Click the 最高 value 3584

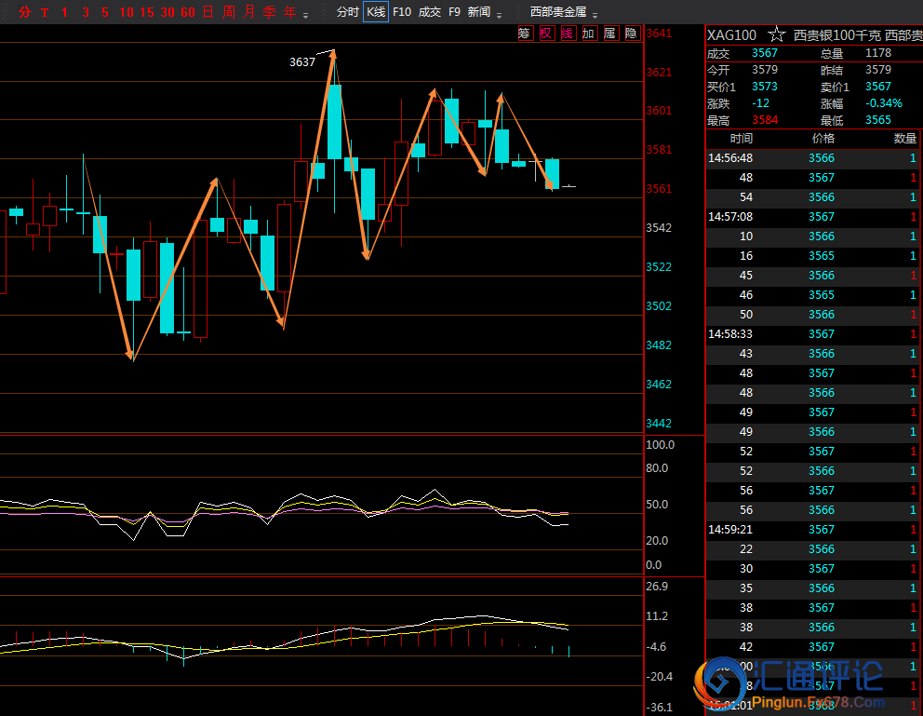click(x=765, y=120)
